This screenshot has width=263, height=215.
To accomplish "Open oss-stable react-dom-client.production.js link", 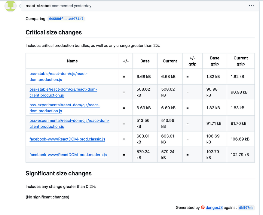I will tap(63, 92).
